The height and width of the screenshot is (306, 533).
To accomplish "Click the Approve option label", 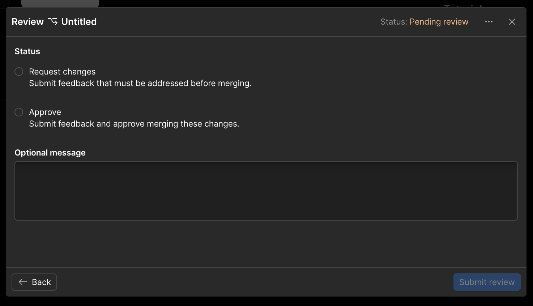I will tap(45, 112).
